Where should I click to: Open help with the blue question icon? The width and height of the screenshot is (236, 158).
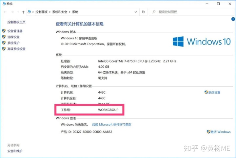(x=233, y=19)
